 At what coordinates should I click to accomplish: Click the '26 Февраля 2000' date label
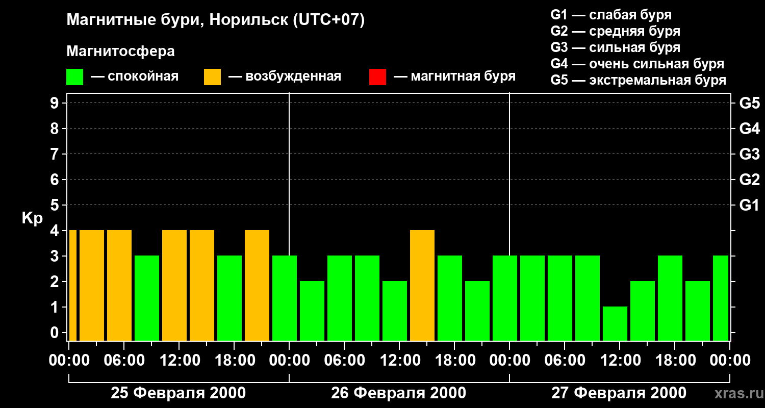click(399, 393)
